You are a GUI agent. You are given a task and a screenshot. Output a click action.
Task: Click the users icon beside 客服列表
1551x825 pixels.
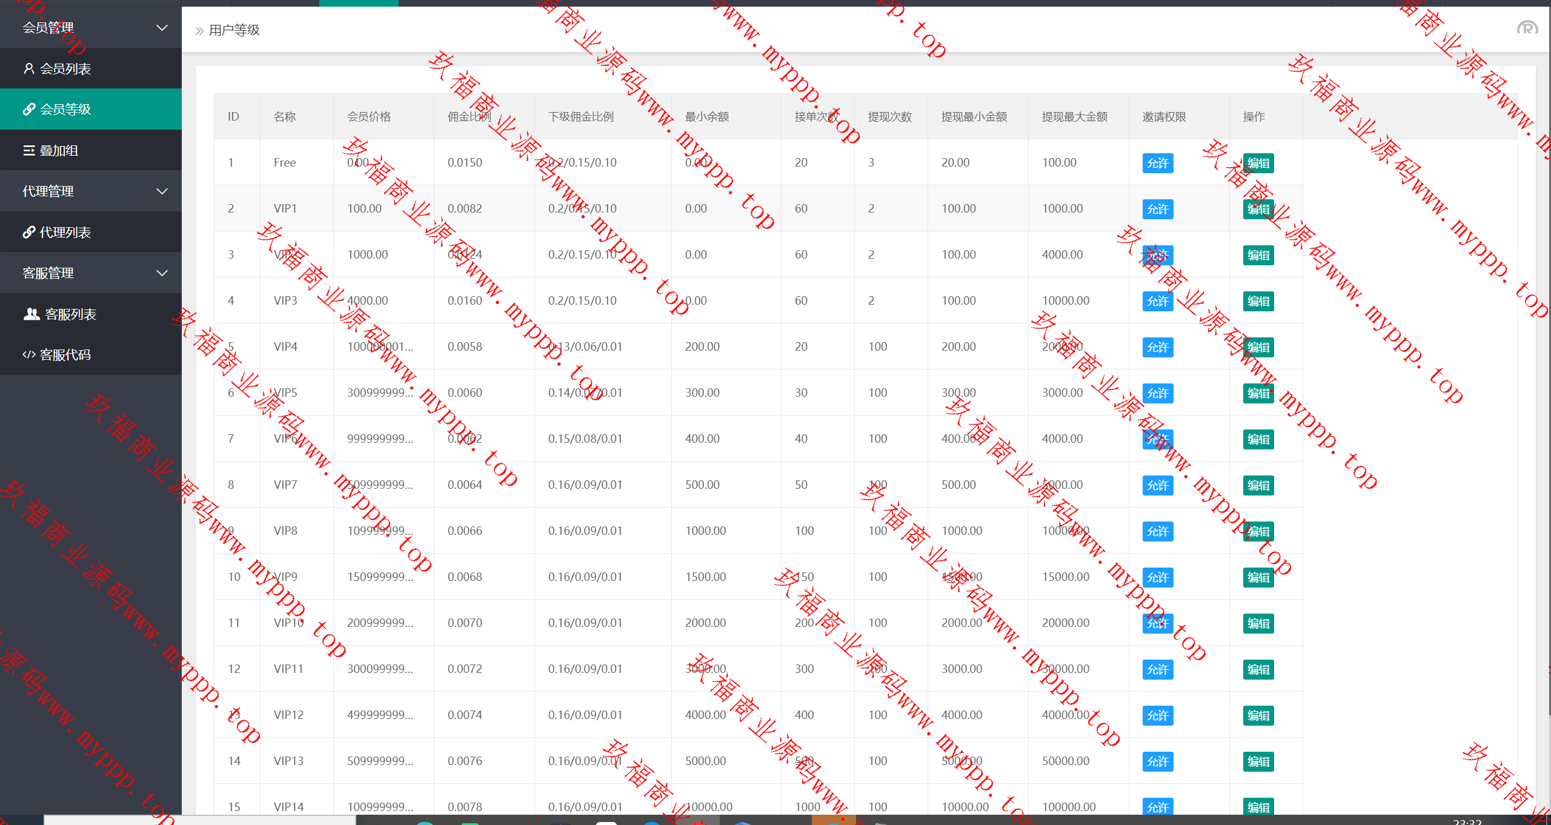32,314
